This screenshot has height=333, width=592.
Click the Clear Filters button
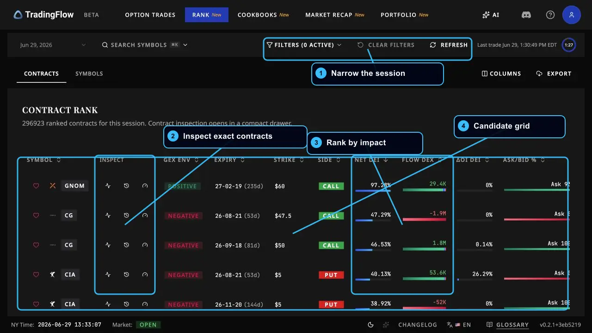click(386, 45)
